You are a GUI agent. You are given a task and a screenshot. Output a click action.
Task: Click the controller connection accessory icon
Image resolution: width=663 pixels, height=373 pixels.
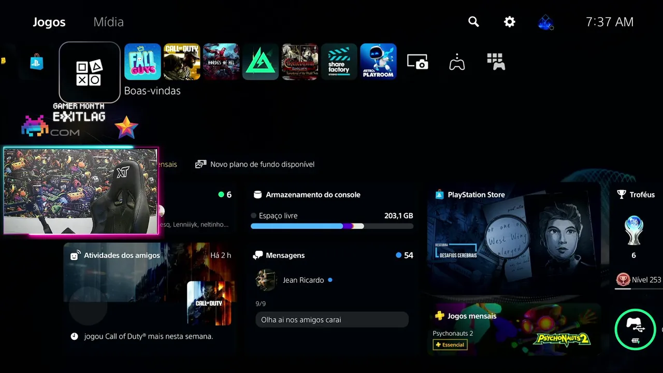(x=636, y=329)
